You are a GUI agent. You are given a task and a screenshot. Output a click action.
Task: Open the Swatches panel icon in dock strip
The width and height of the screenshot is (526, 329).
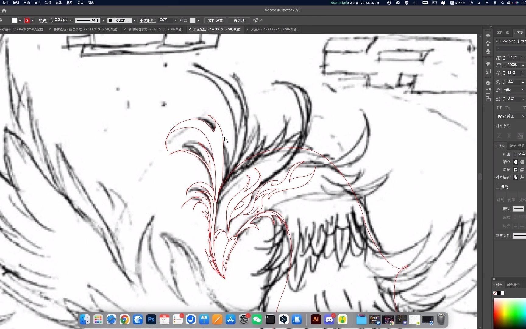click(488, 36)
